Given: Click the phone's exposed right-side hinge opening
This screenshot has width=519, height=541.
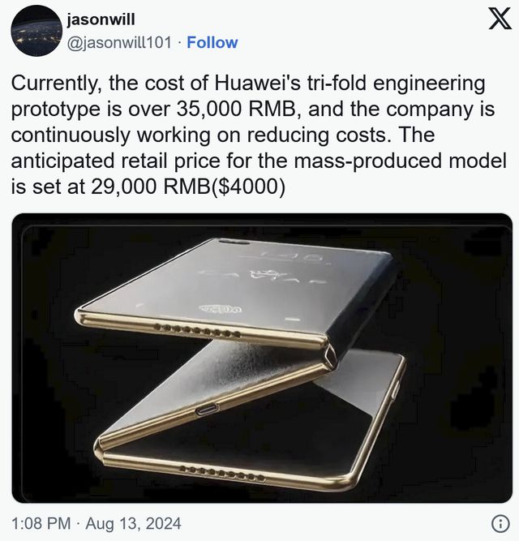Looking at the screenshot, I should pyautogui.click(x=330, y=356).
